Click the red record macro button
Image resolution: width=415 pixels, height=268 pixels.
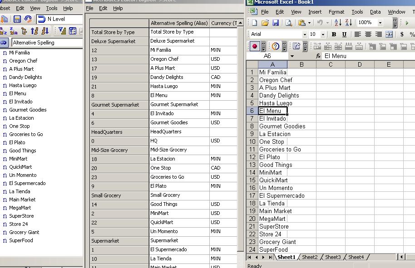pyautogui.click(x=255, y=47)
